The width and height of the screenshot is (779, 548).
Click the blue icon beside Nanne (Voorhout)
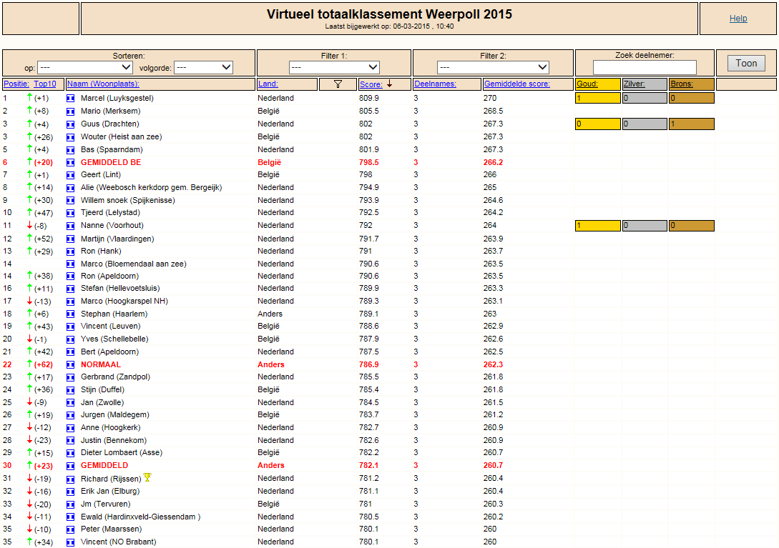pyautogui.click(x=71, y=225)
